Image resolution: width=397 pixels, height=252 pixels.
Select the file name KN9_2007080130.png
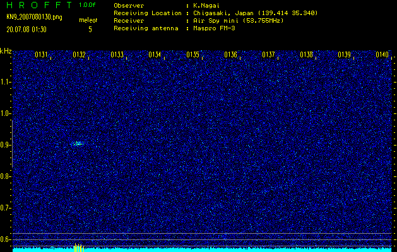[x=34, y=17]
